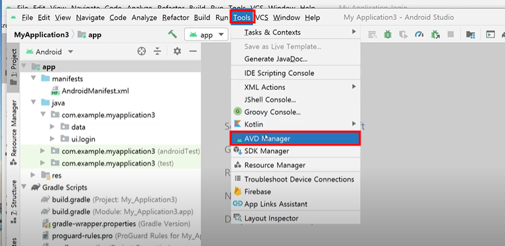This screenshot has width=505, height=246.
Task: Open App Links Assistant
Action: (296, 204)
